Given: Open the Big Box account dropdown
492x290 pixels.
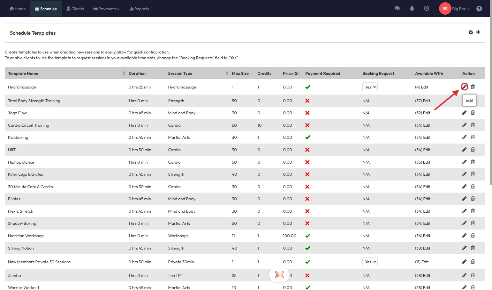Looking at the screenshot, I should 461,9.
